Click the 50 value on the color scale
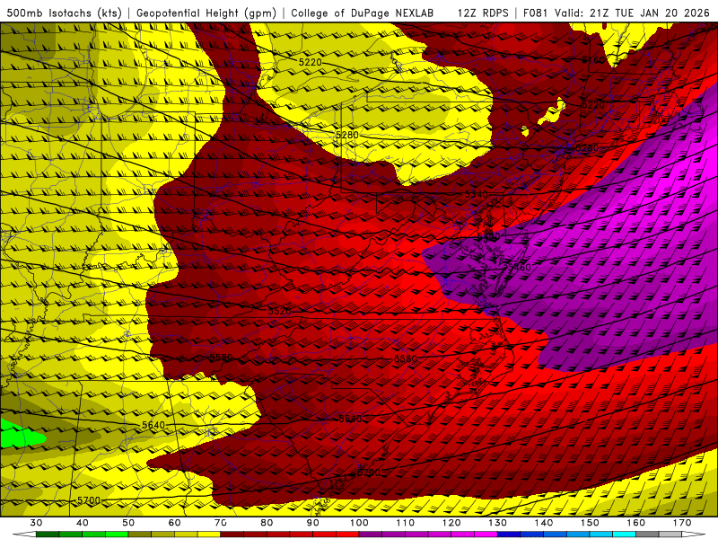The height and width of the screenshot is (539, 718). pos(128,523)
